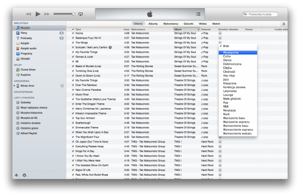Viewport: 300px width, 196px height.
Task: Focus the Przeszukaj muzykę search field
Action: pyautogui.click(x=260, y=14)
